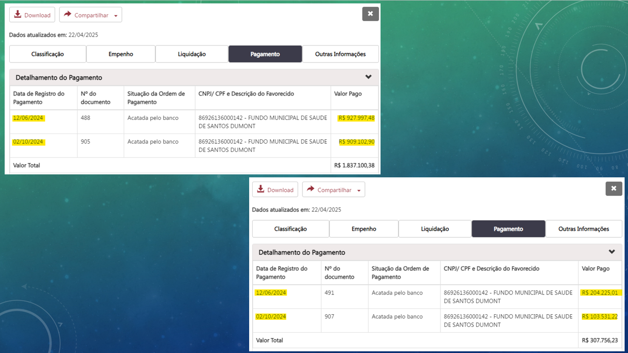
Task: Collapse Detalhamento do Pagamento chevron in upper panel
Action: tap(369, 77)
